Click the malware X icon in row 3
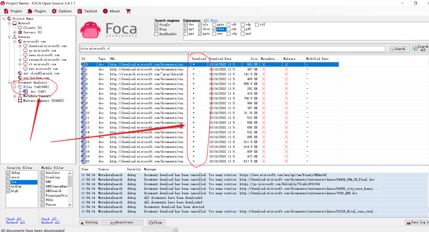Screen dimensions: 429x232 pyautogui.click(x=286, y=79)
